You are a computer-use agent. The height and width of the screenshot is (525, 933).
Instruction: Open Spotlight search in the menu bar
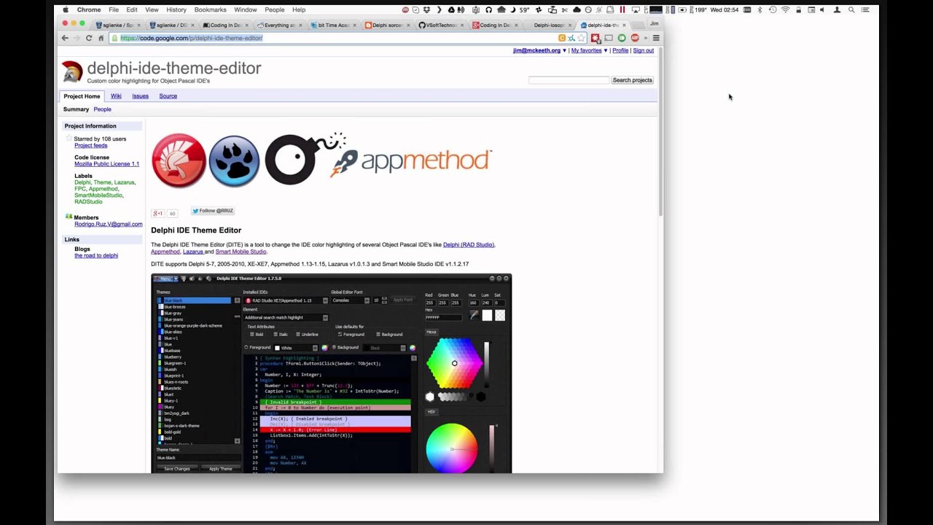click(x=851, y=9)
